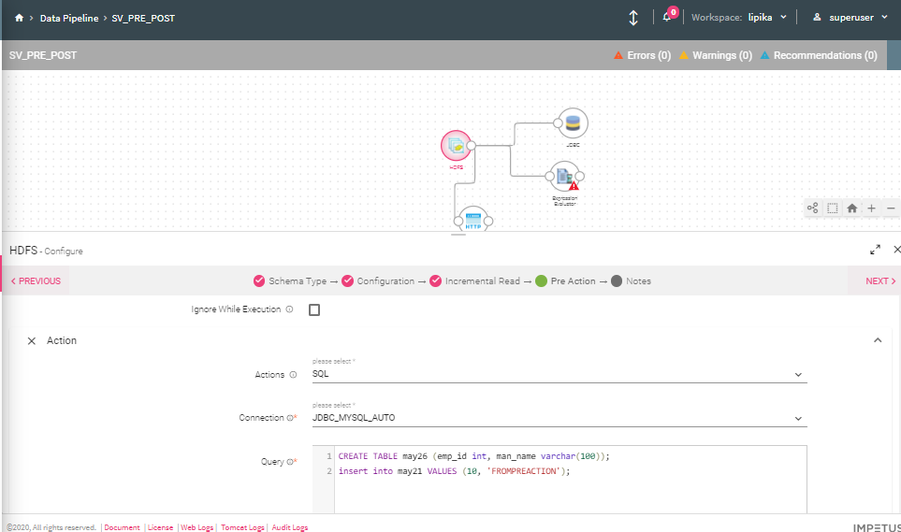Open Configuration step
The width and height of the screenshot is (901, 532).
coord(378,280)
